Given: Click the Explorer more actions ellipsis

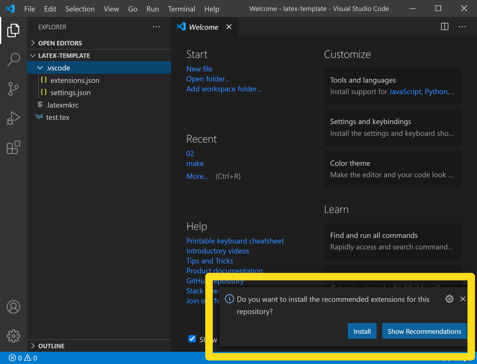Looking at the screenshot, I should tap(156, 27).
